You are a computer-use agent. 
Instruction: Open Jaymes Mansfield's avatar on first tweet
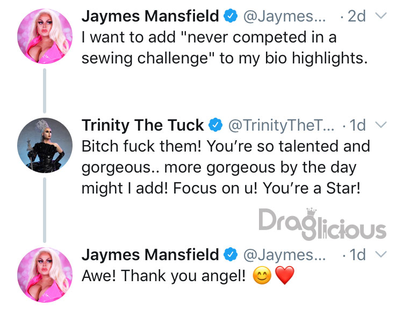pyautogui.click(x=45, y=36)
